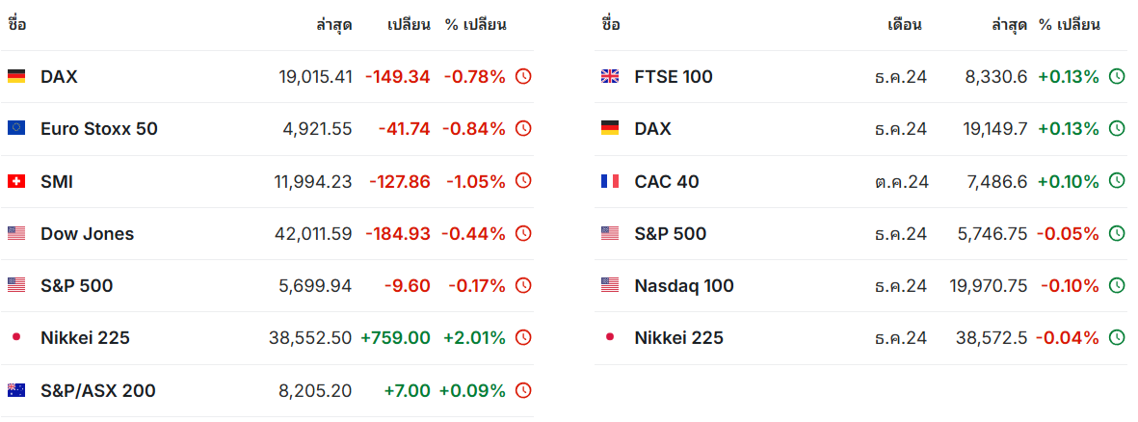Click the green clock icon in CAC 40 row

pyautogui.click(x=1117, y=181)
